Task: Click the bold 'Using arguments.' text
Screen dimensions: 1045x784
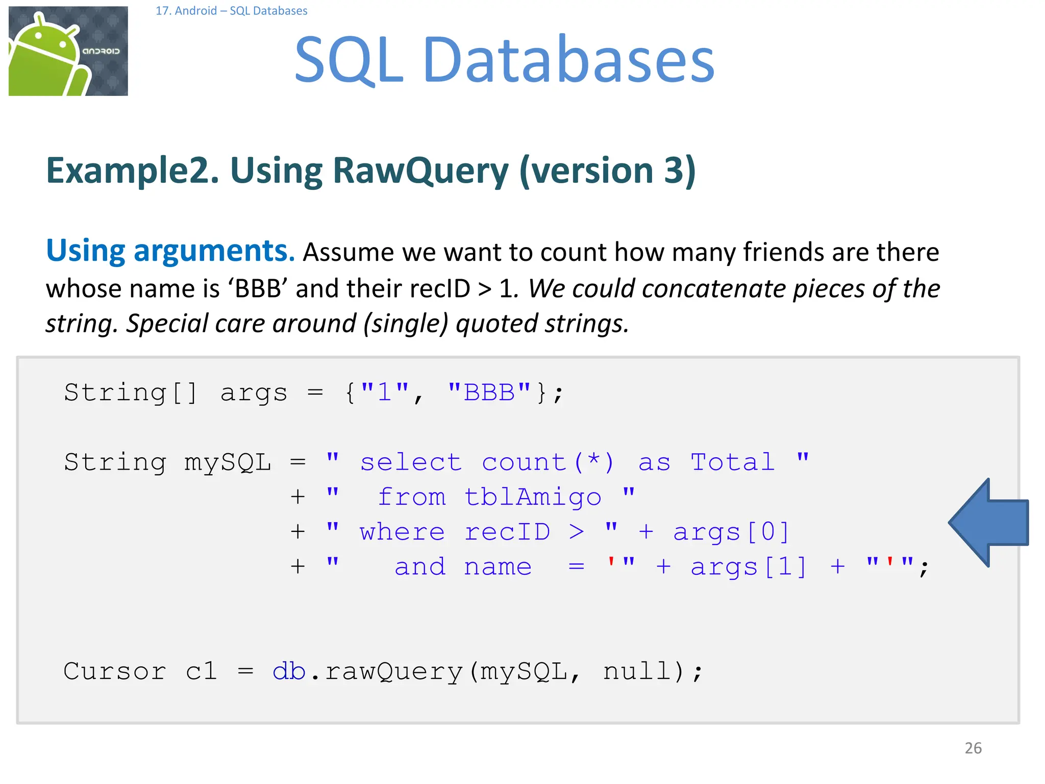Action: [170, 251]
